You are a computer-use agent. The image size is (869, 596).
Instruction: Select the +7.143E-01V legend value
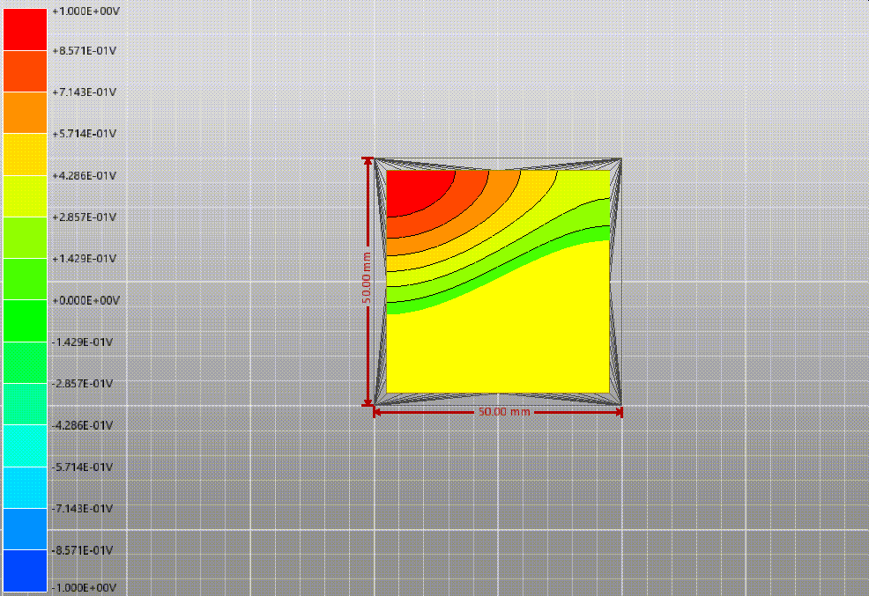tap(85, 92)
